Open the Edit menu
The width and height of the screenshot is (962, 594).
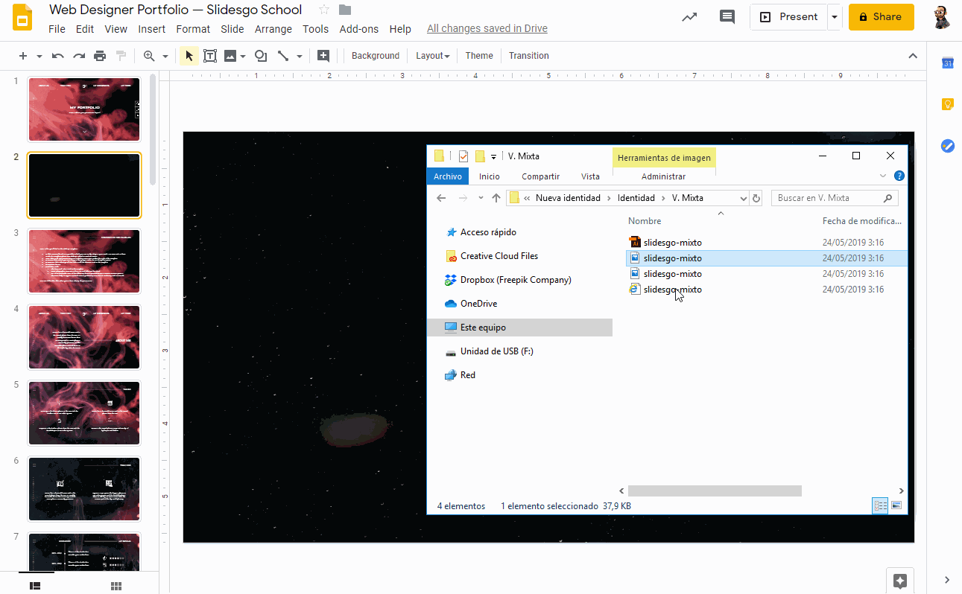coord(85,29)
